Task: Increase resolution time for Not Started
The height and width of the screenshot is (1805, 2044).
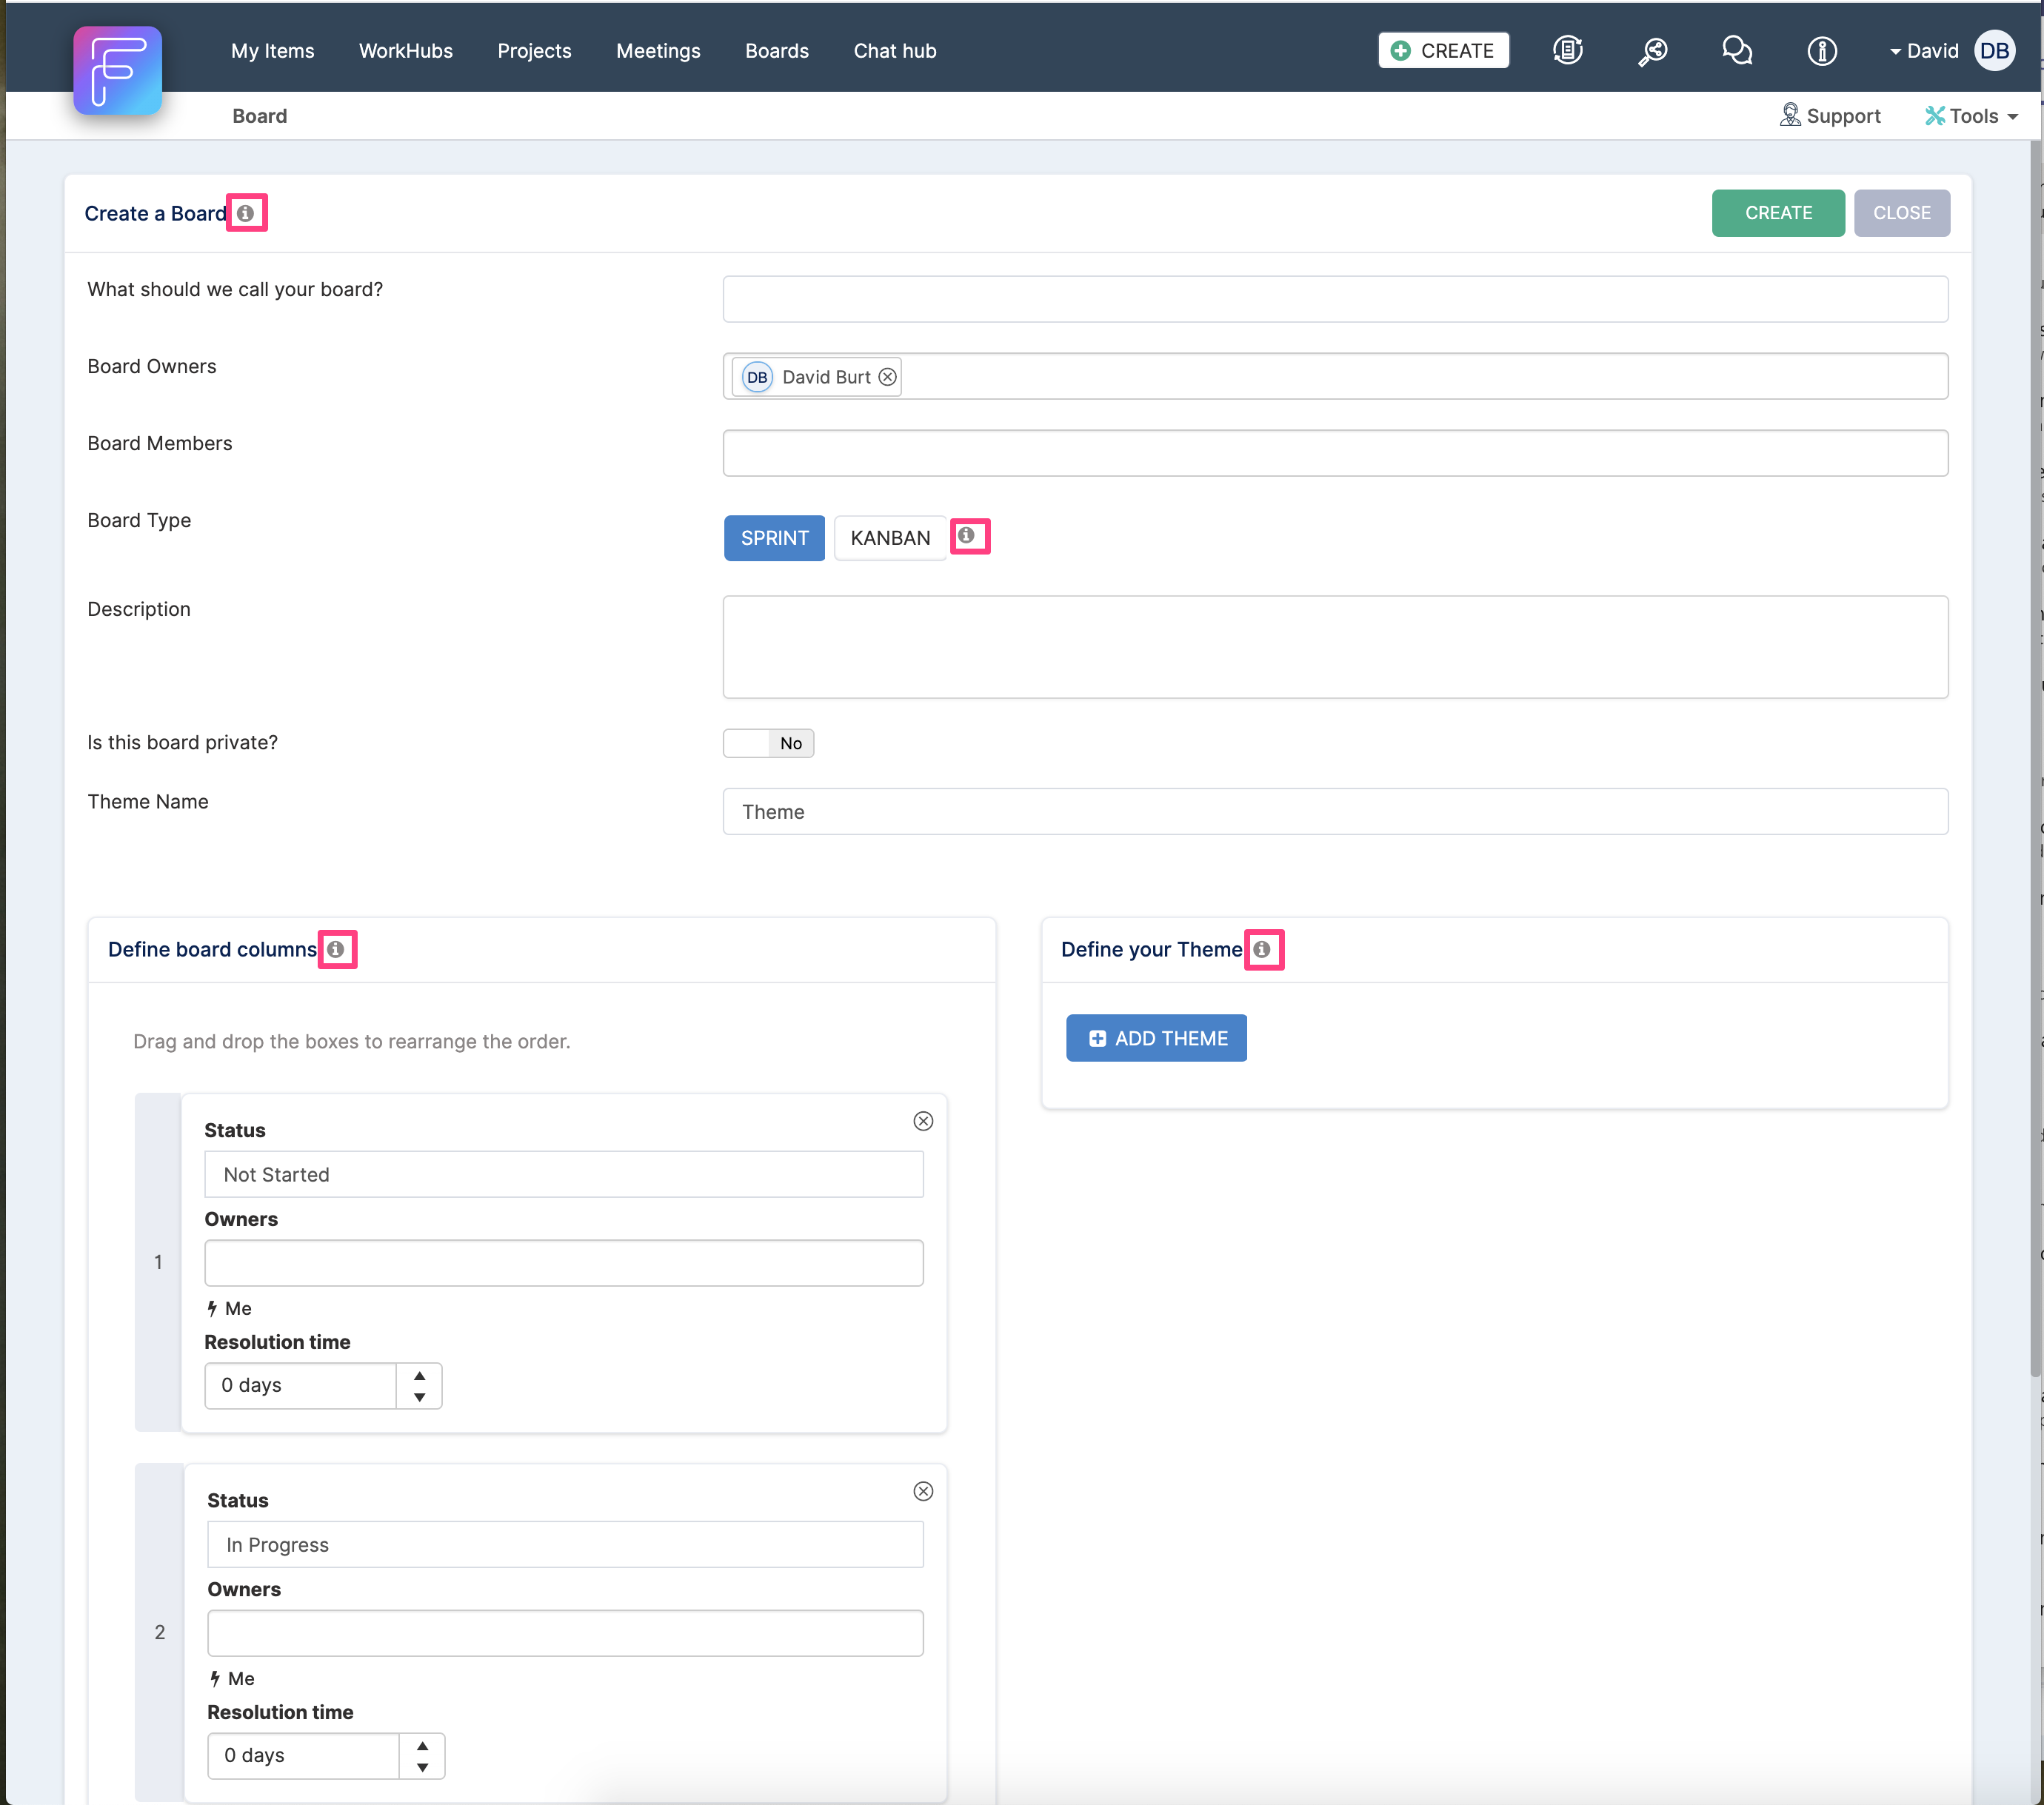Action: point(420,1376)
